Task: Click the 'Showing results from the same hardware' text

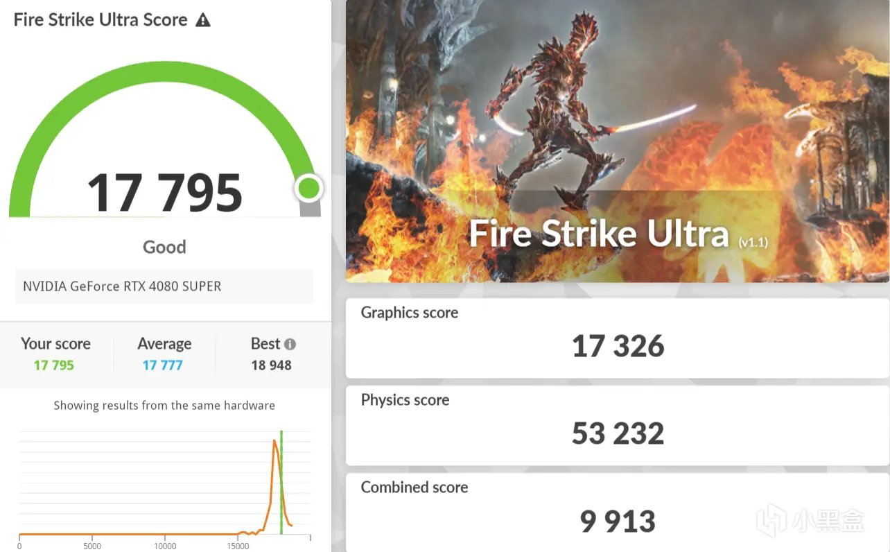Action: pos(164,406)
